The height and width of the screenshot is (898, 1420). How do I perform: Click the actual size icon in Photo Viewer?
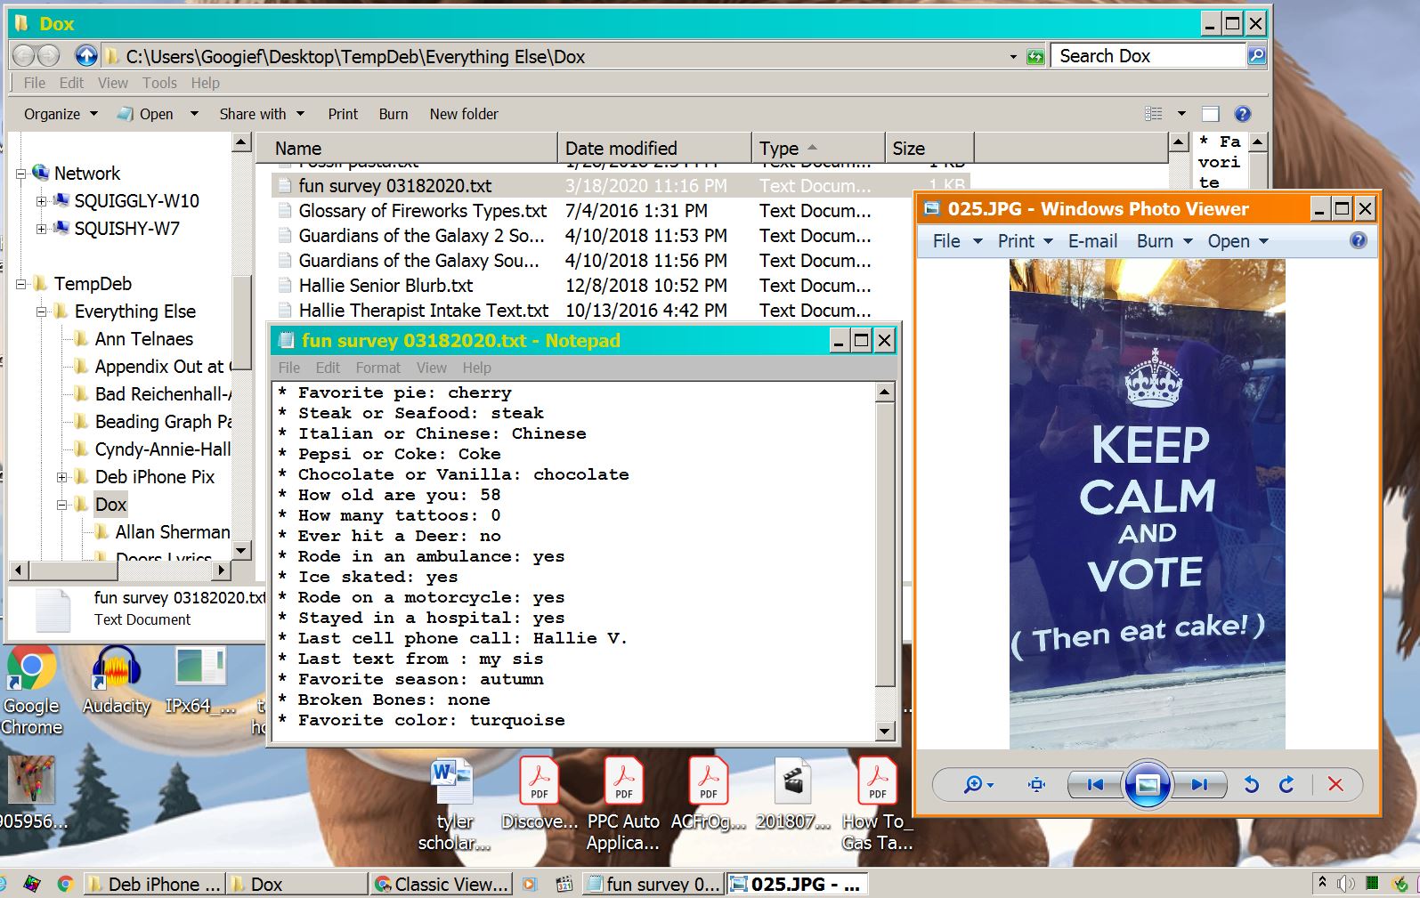click(1036, 784)
